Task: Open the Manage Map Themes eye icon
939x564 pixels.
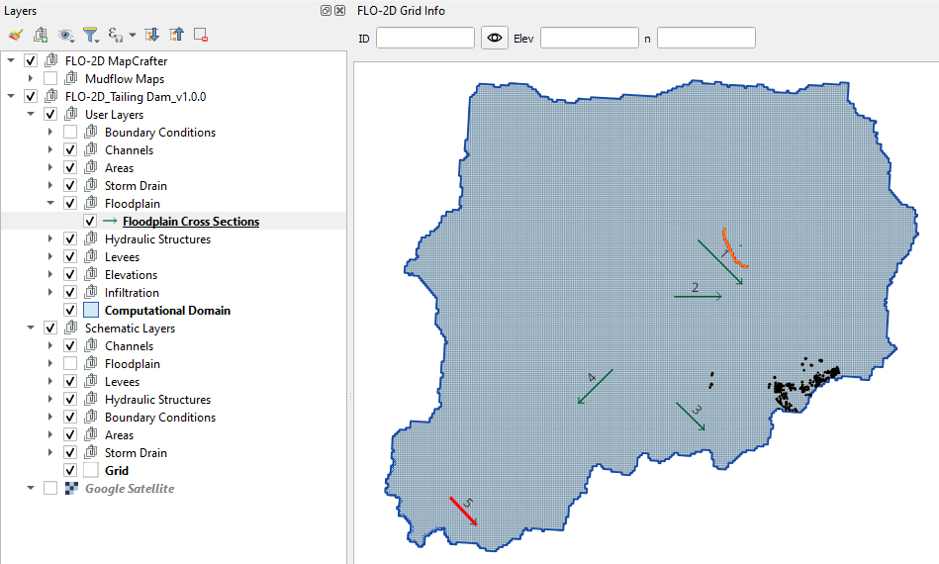Action: [x=66, y=35]
